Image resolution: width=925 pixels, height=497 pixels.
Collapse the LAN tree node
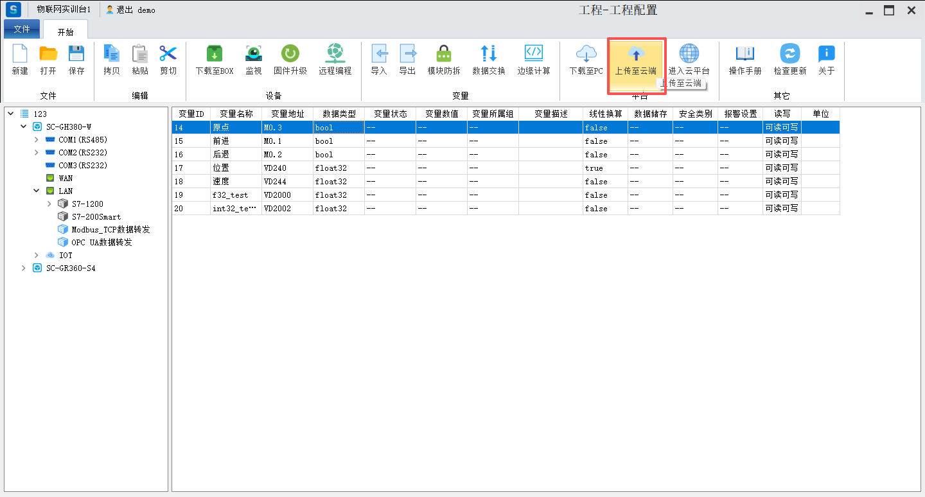[37, 191]
